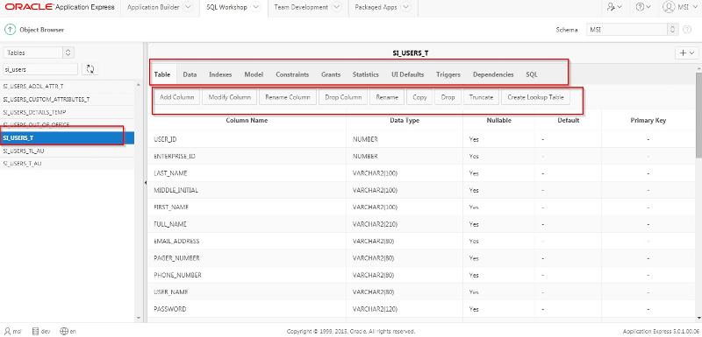This screenshot has width=702, height=337.
Task: Click the dev workspace icon in the footer
Action: point(36,331)
